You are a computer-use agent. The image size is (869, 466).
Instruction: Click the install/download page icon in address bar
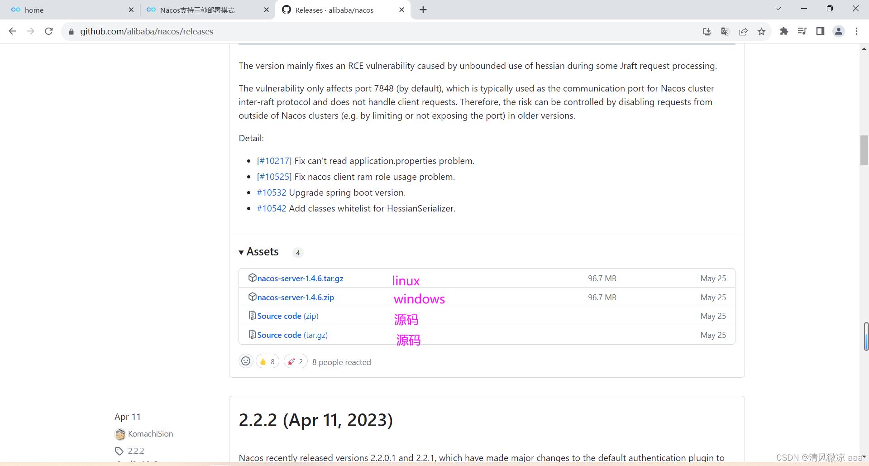707,31
